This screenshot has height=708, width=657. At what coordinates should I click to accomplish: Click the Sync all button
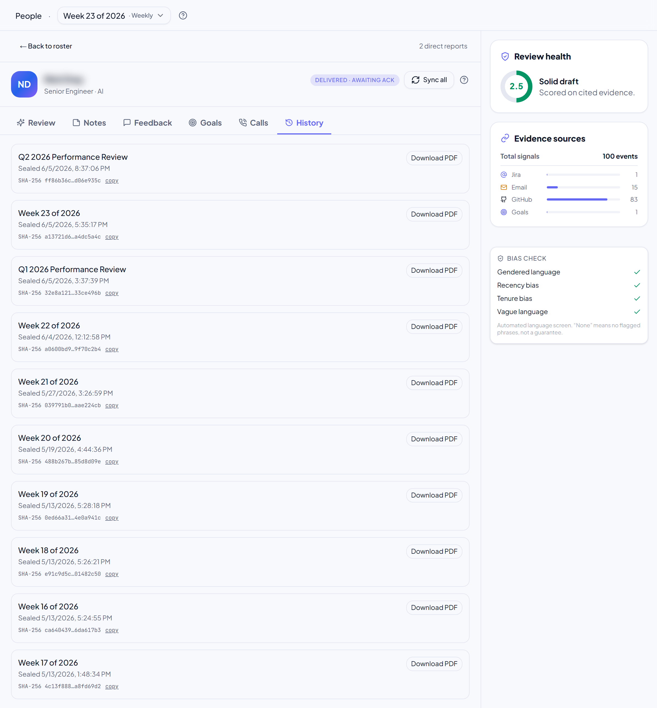point(429,80)
